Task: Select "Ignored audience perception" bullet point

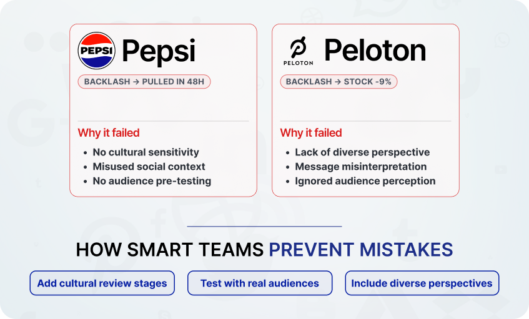Action: (x=365, y=181)
